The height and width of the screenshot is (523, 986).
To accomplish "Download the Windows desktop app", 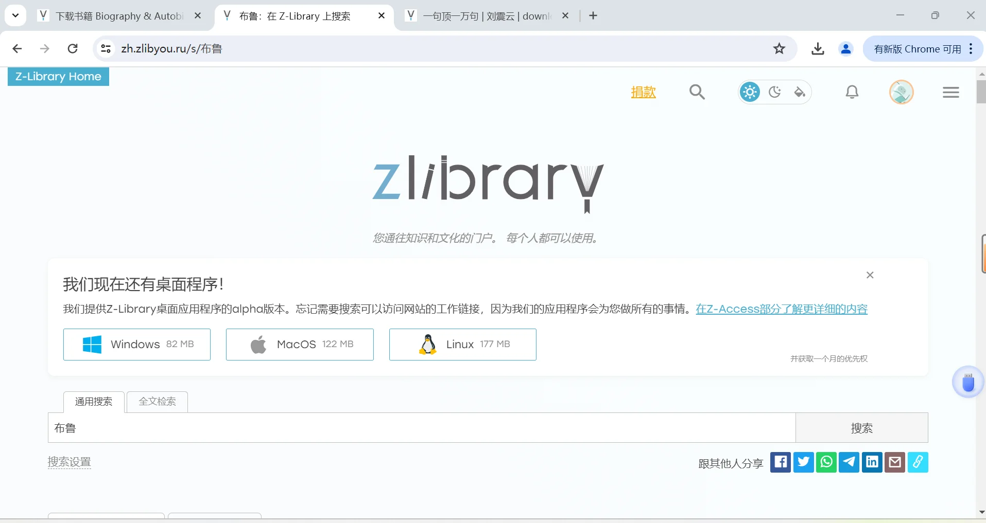I will coord(137,345).
